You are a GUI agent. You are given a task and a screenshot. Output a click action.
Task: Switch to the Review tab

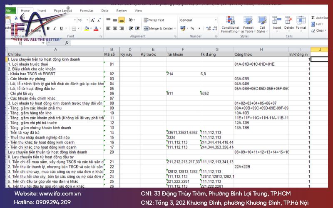(122, 11)
